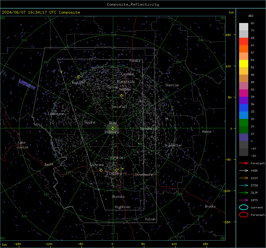Select the Hanna label

pyautogui.click(x=207, y=132)
